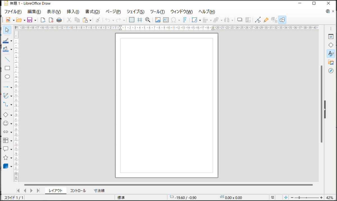Expand the fill color dropdown arrow
This screenshot has height=201, width=337.
(11, 50)
